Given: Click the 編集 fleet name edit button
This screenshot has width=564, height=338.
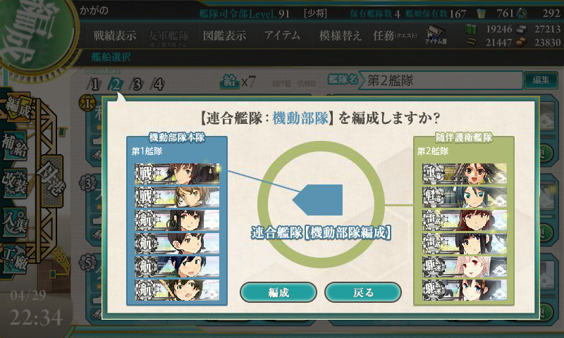Looking at the screenshot, I should click(x=541, y=80).
